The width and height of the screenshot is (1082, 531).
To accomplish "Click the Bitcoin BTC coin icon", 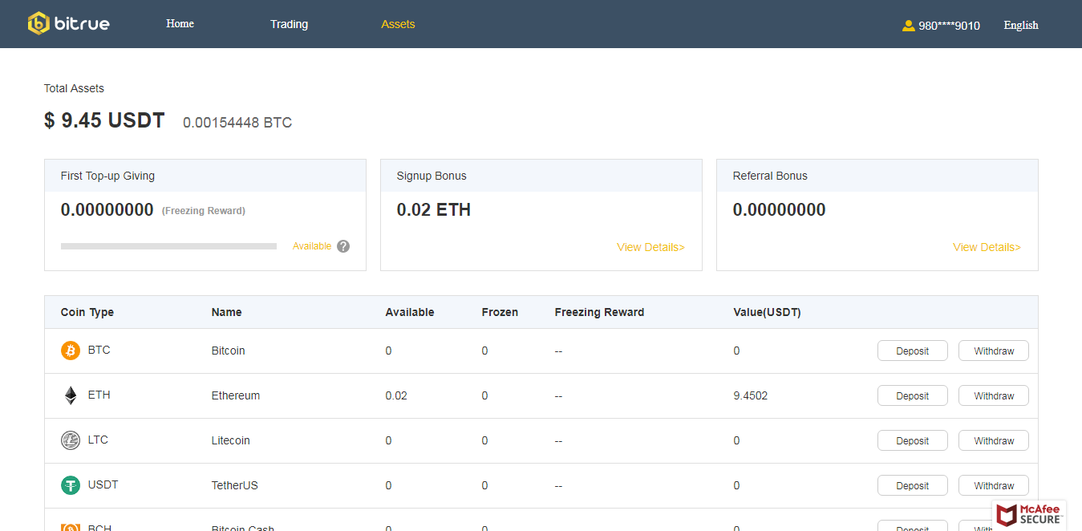I will pyautogui.click(x=71, y=351).
